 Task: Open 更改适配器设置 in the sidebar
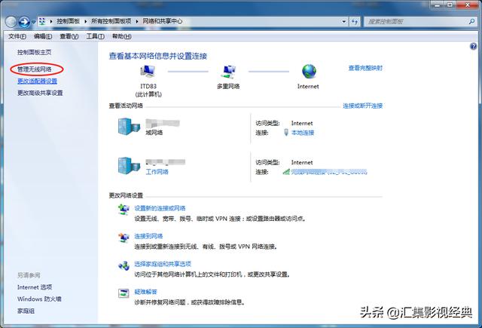click(x=37, y=81)
